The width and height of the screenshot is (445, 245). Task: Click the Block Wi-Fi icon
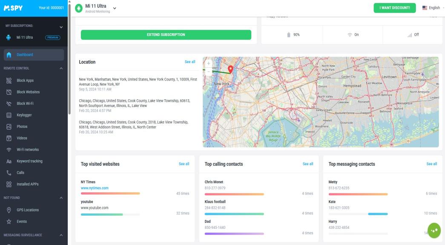point(9,104)
